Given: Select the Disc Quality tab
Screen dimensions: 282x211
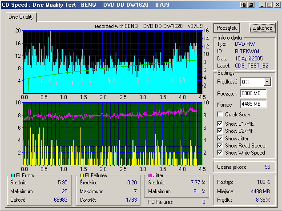Looking at the screenshot, I should [21, 17].
